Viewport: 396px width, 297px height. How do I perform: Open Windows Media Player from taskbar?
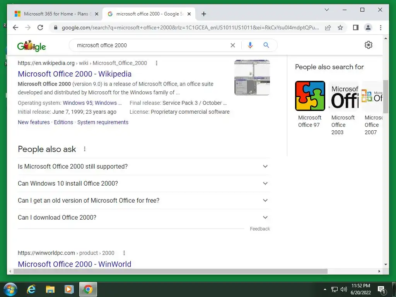[69, 289]
